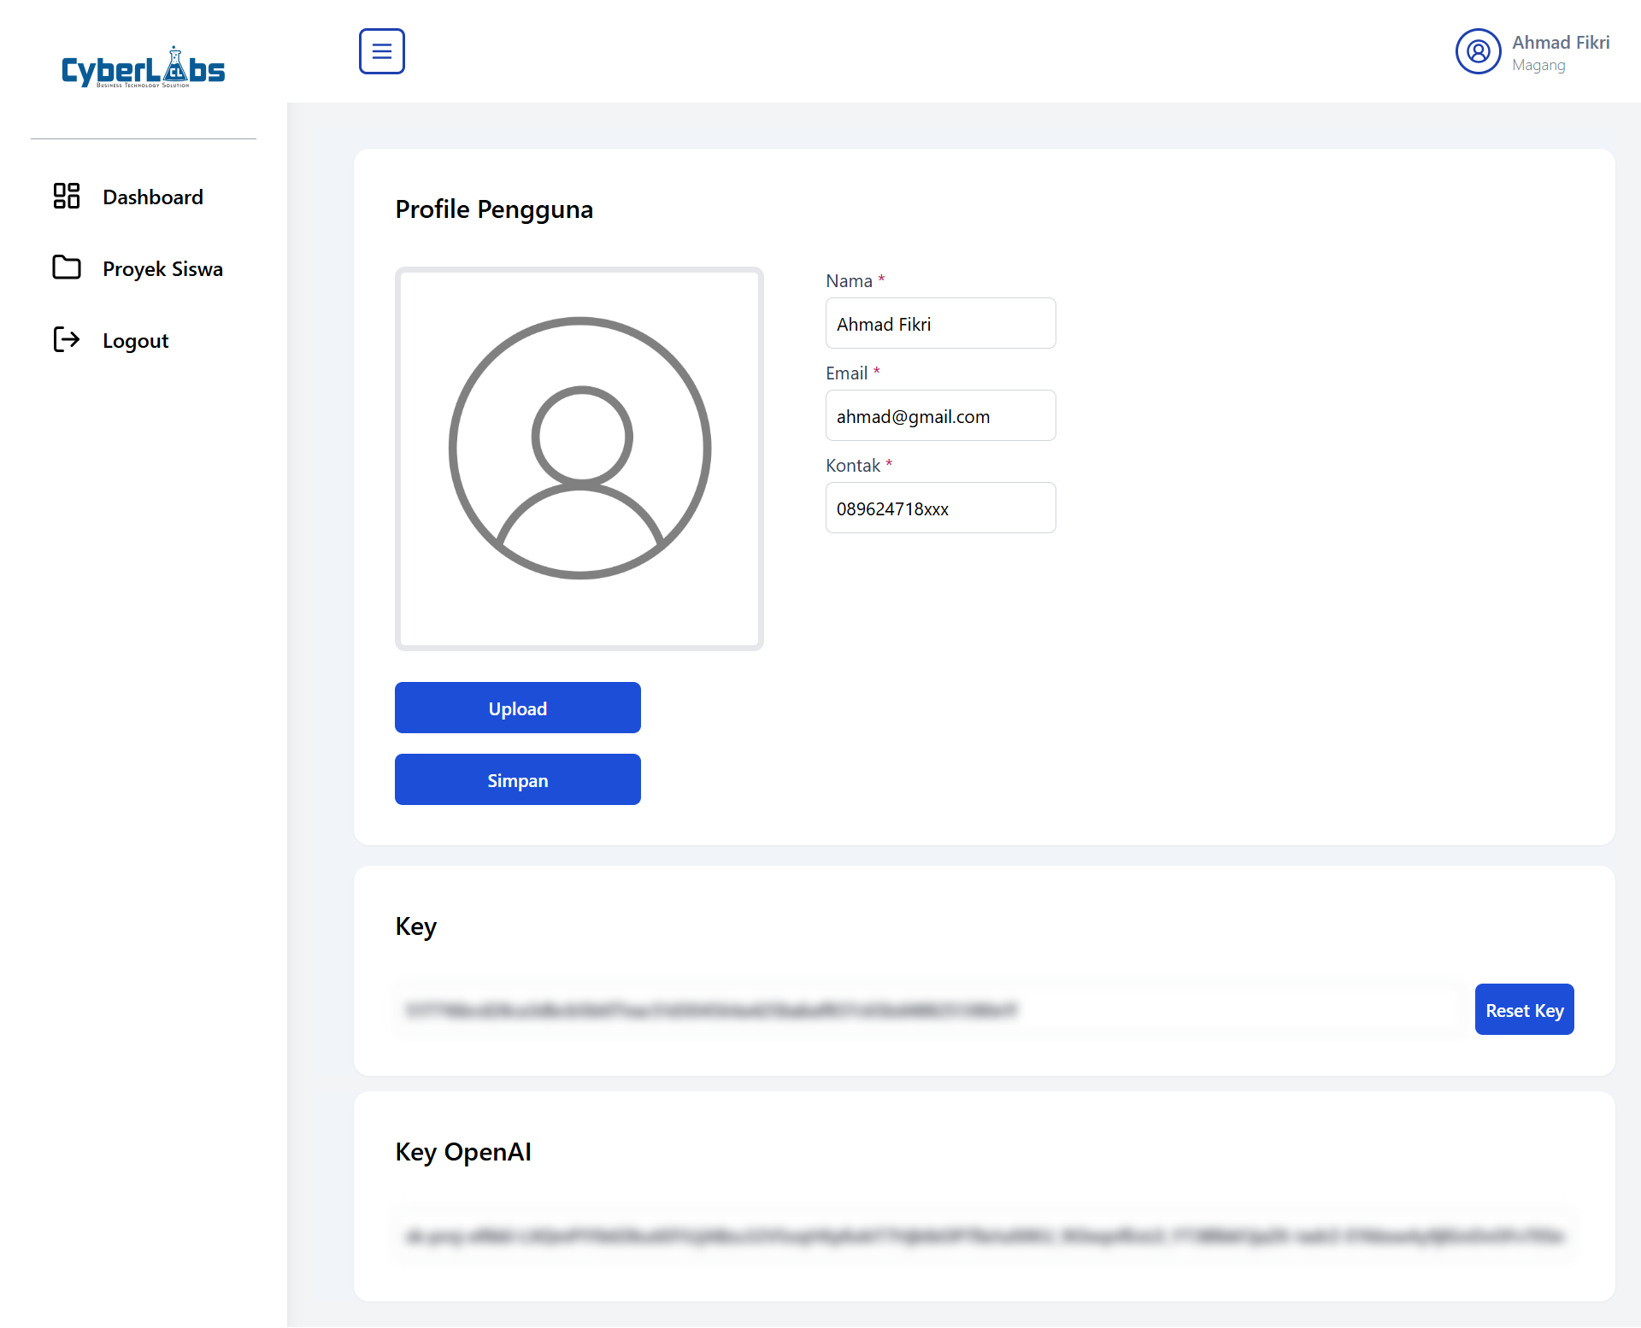Focus the Kontak input field
This screenshot has height=1328, width=1641.
(940, 508)
